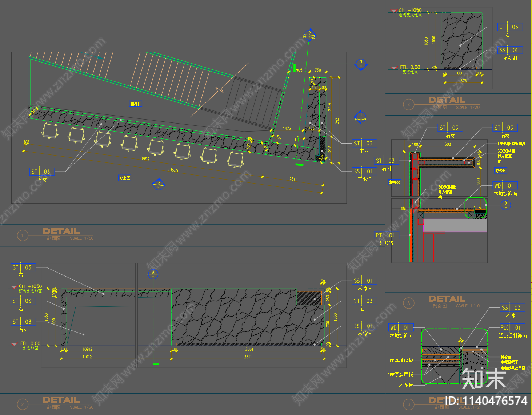Select the WD 01 tag in Detail B

coord(401,327)
